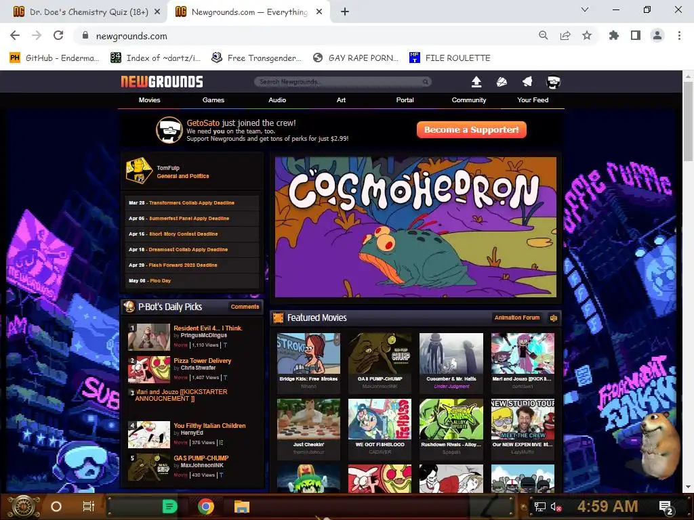Click TomFulp's avatar icon
The height and width of the screenshot is (520, 694).
click(139, 170)
